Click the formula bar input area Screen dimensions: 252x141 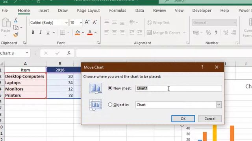[x=164, y=53]
